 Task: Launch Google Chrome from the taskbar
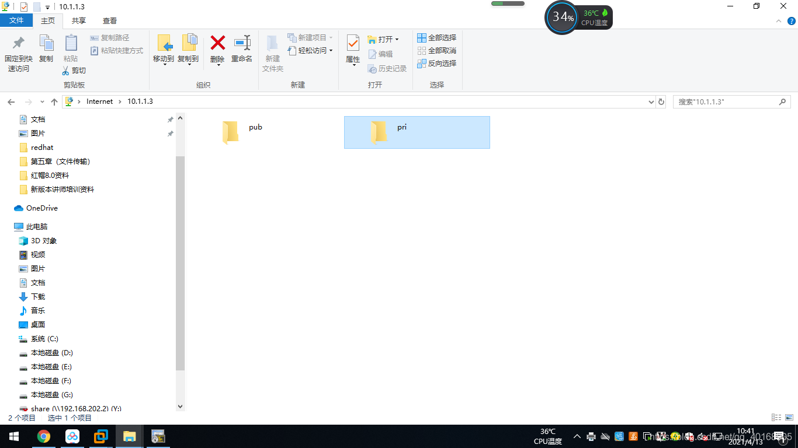point(43,436)
